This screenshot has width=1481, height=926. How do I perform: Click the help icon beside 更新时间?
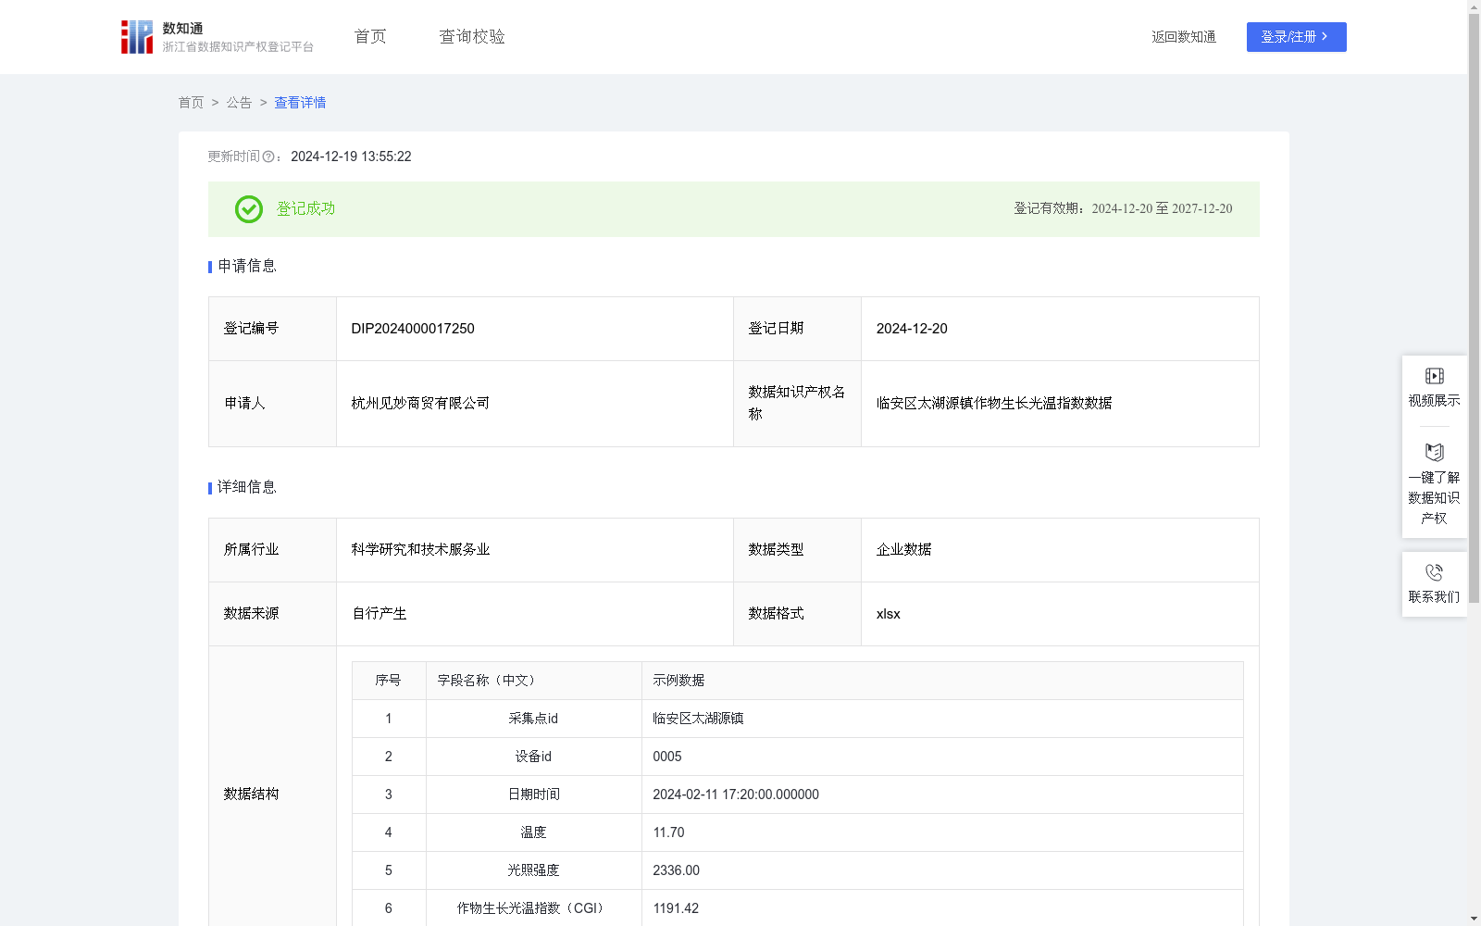point(268,157)
